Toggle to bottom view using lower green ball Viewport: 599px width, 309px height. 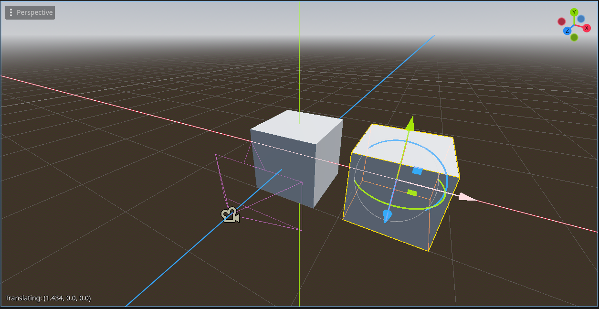point(574,37)
